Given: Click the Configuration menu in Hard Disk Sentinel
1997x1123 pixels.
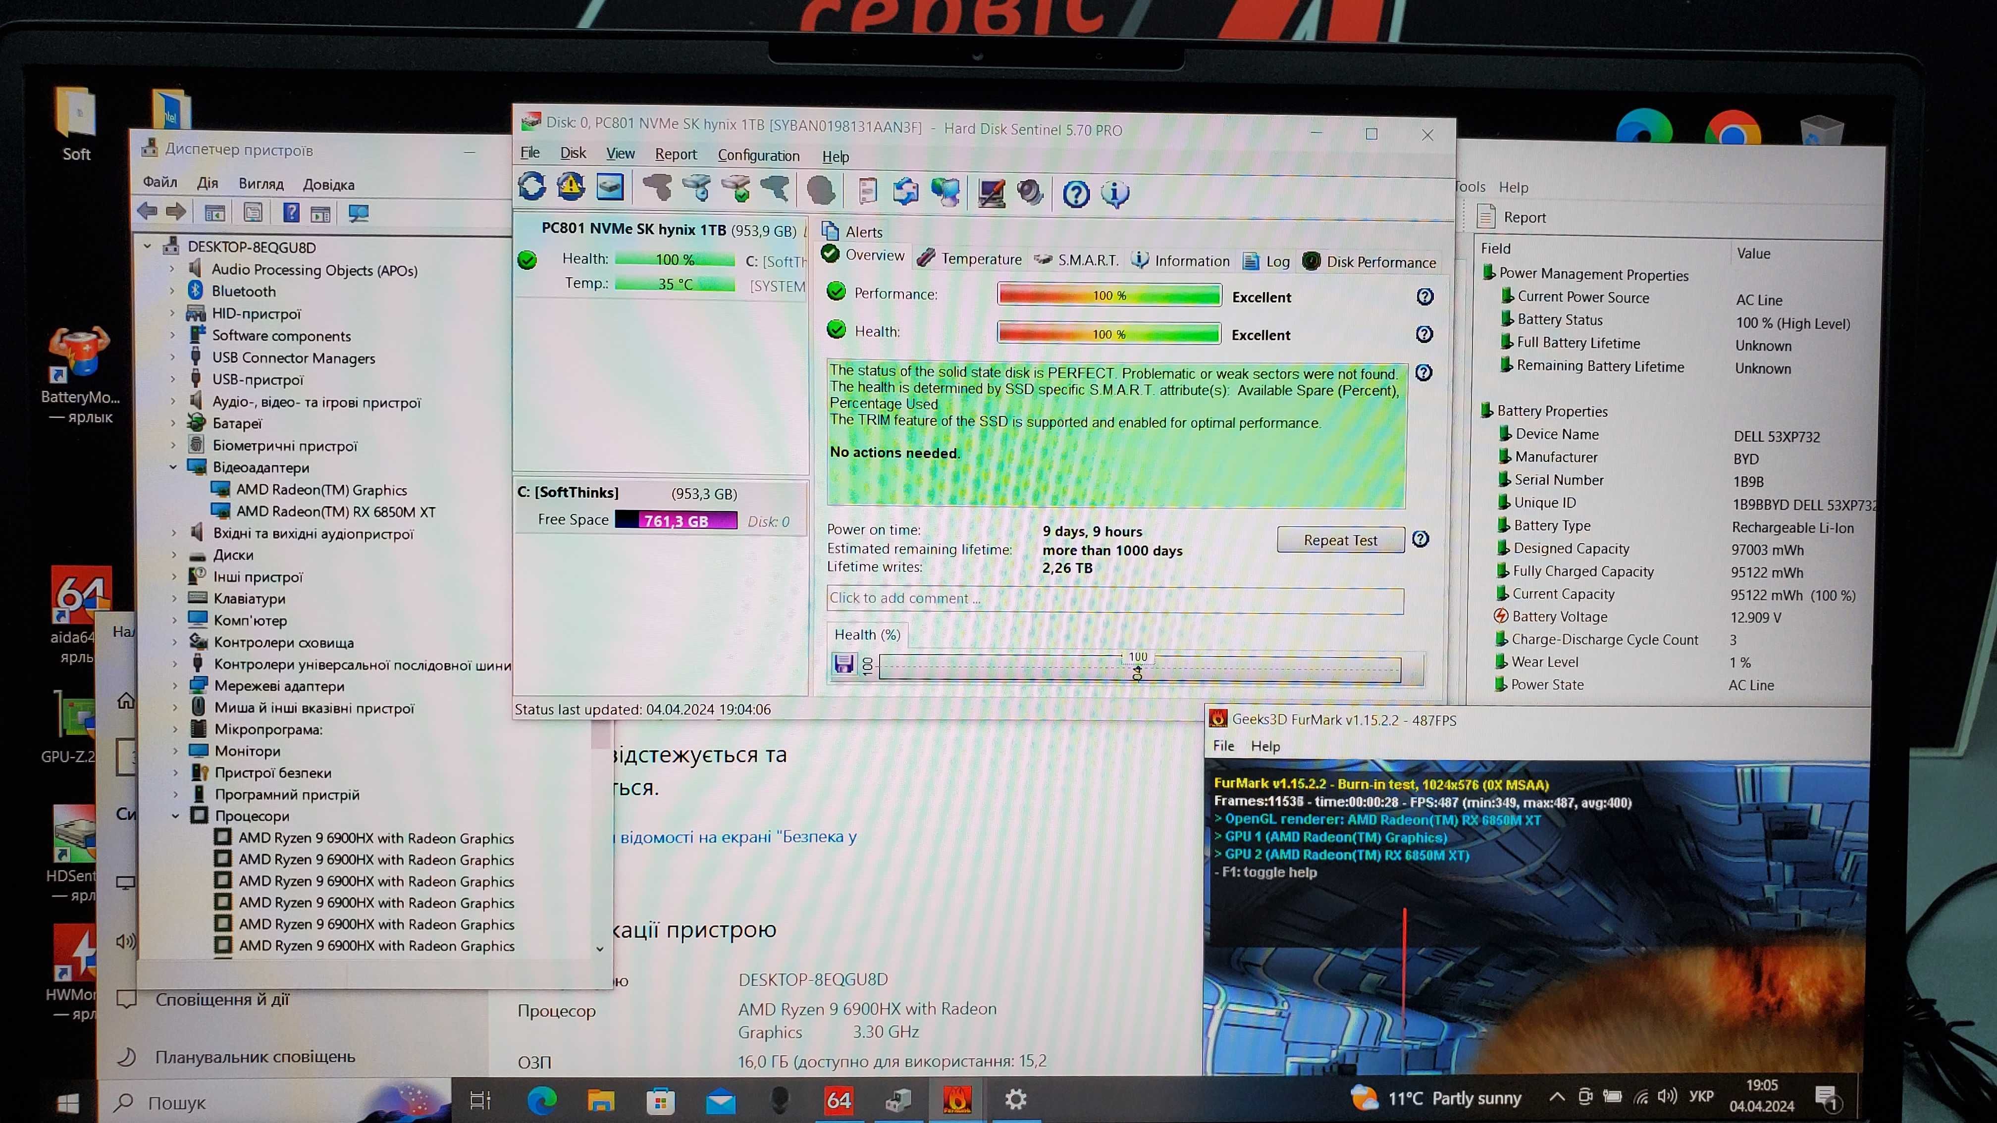Looking at the screenshot, I should click(760, 153).
